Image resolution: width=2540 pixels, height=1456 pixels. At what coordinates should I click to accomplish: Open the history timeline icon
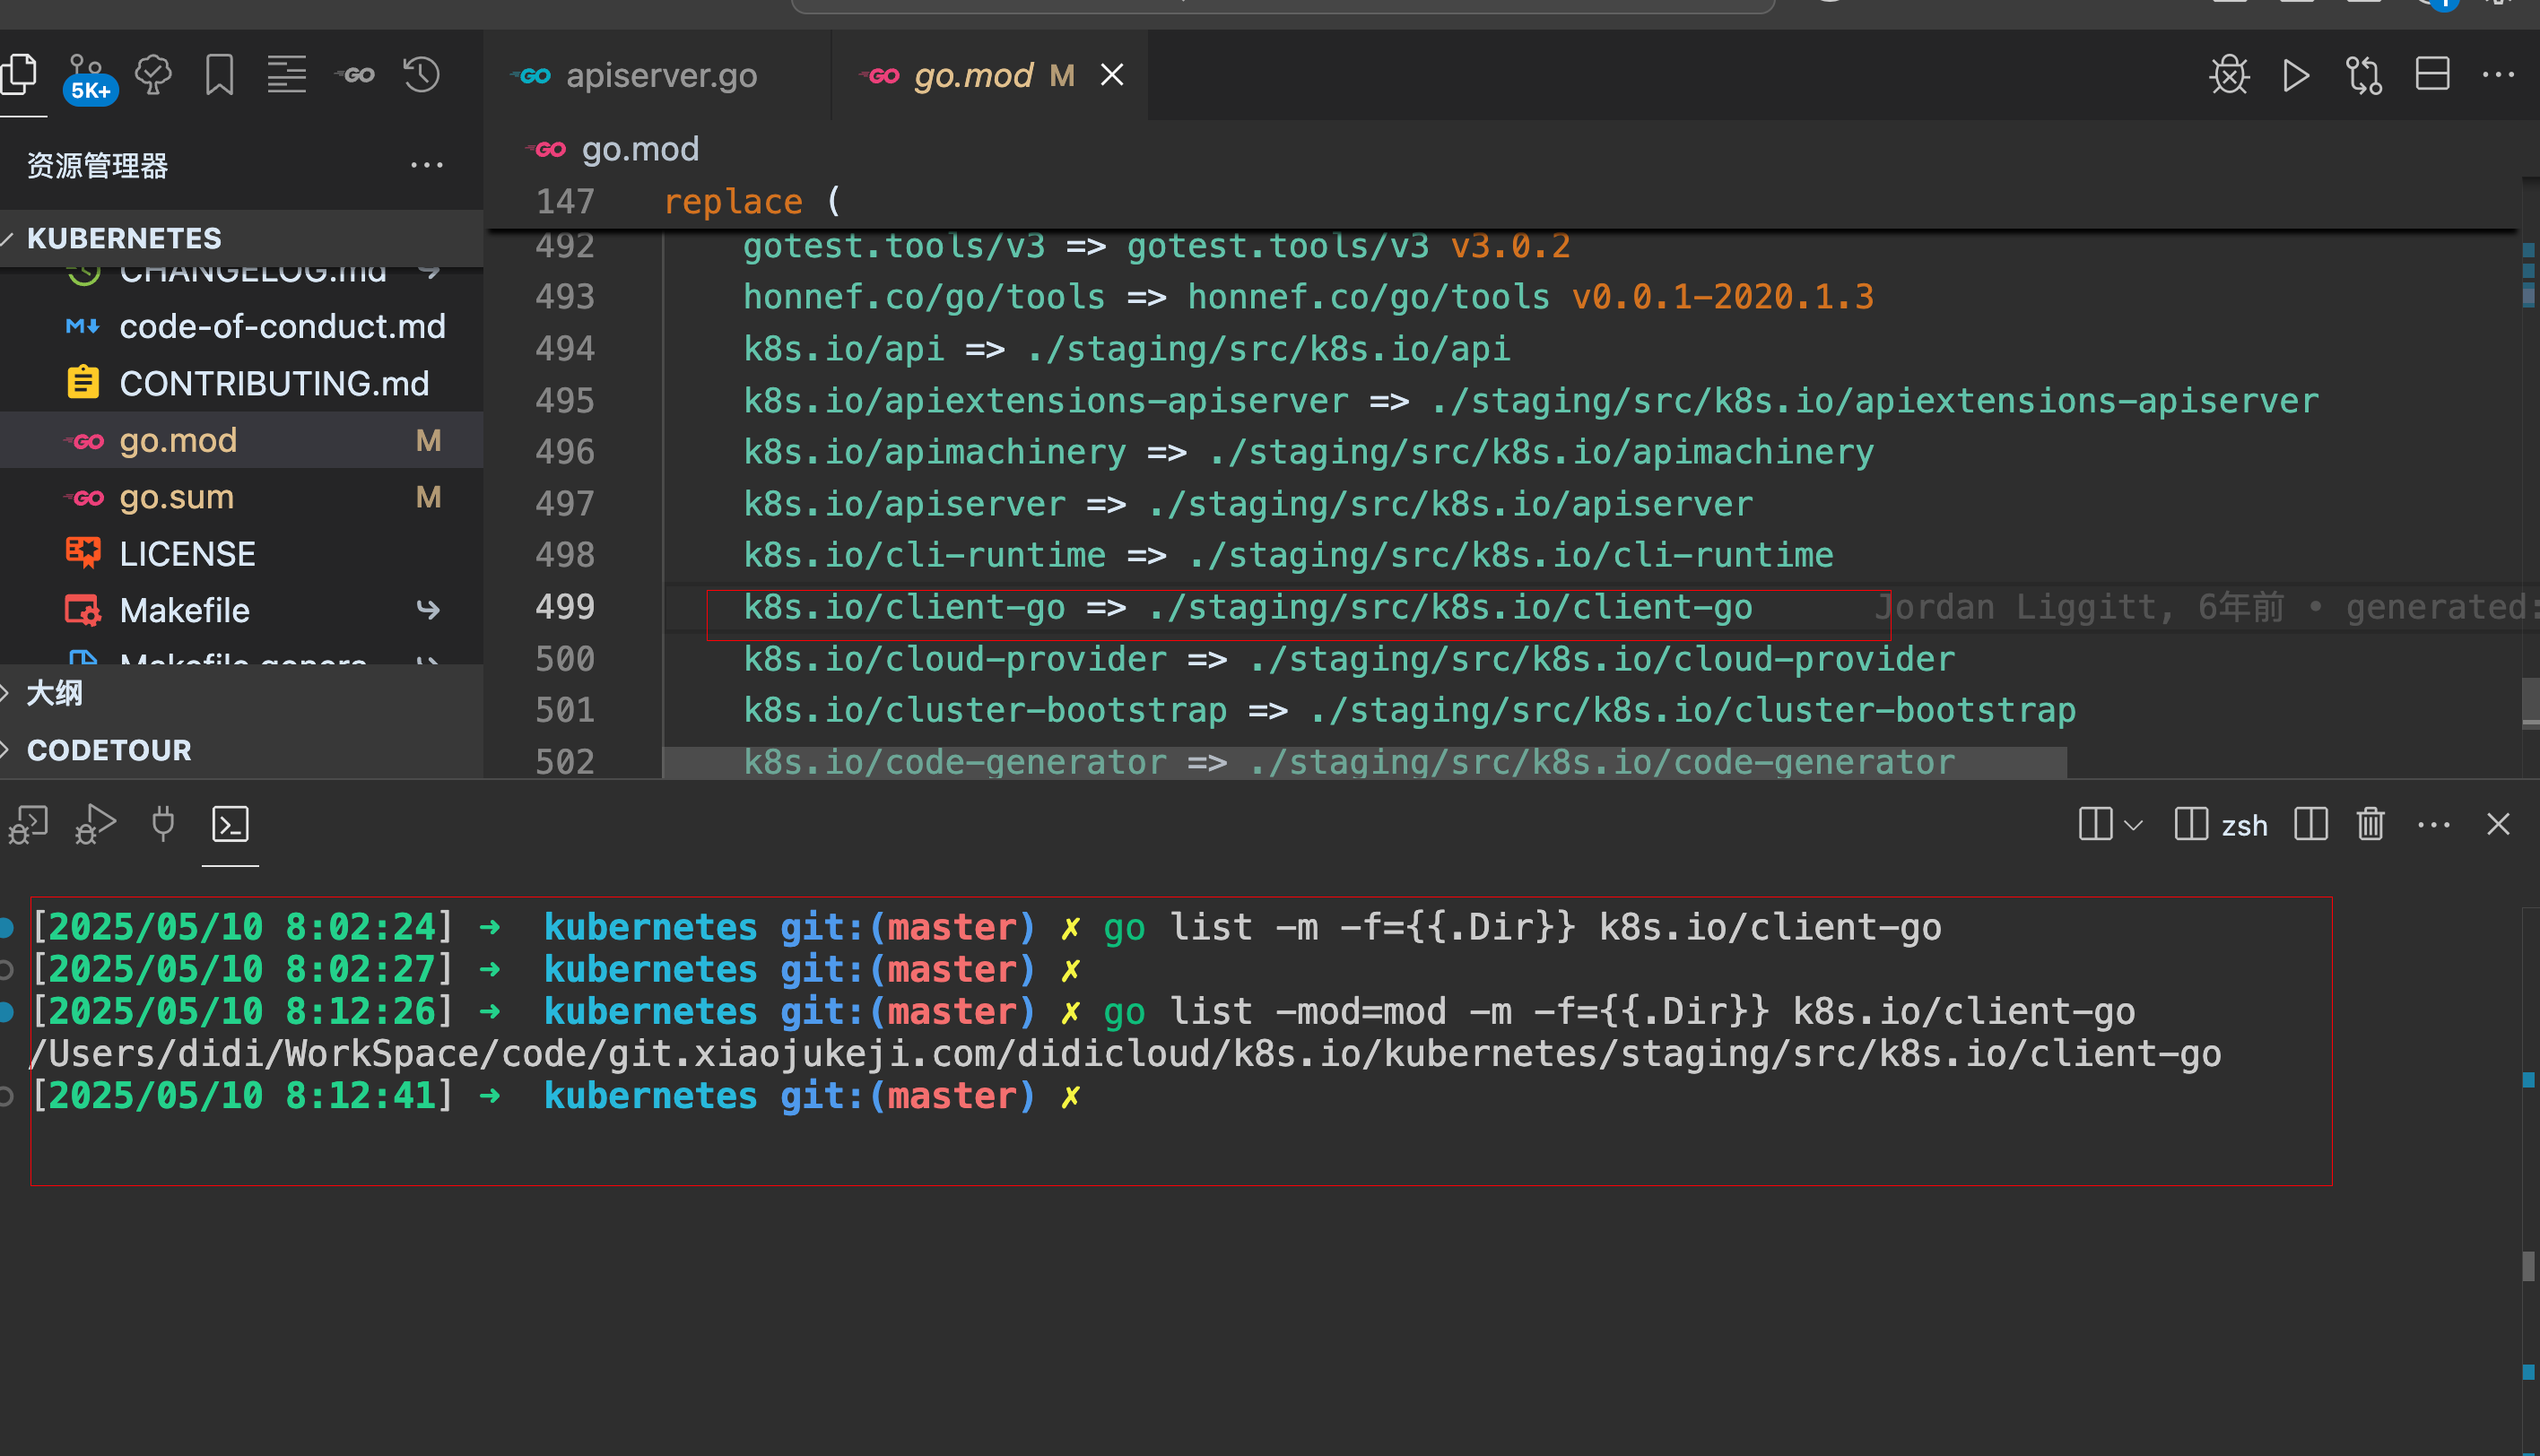pos(422,74)
